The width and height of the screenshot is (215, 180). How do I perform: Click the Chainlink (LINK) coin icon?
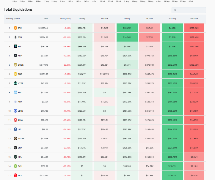coord(15,111)
